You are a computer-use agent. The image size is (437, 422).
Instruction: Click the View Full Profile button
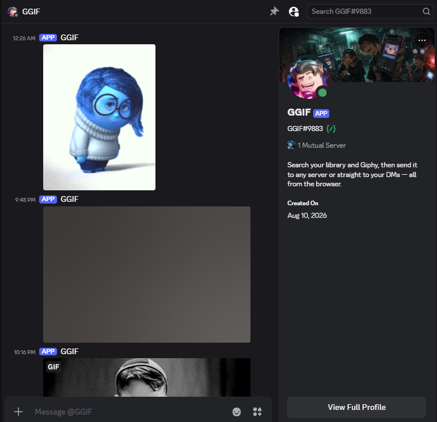(x=356, y=407)
